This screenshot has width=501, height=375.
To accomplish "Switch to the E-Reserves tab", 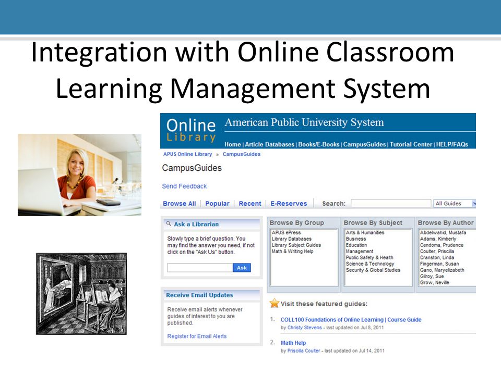I will (289, 204).
